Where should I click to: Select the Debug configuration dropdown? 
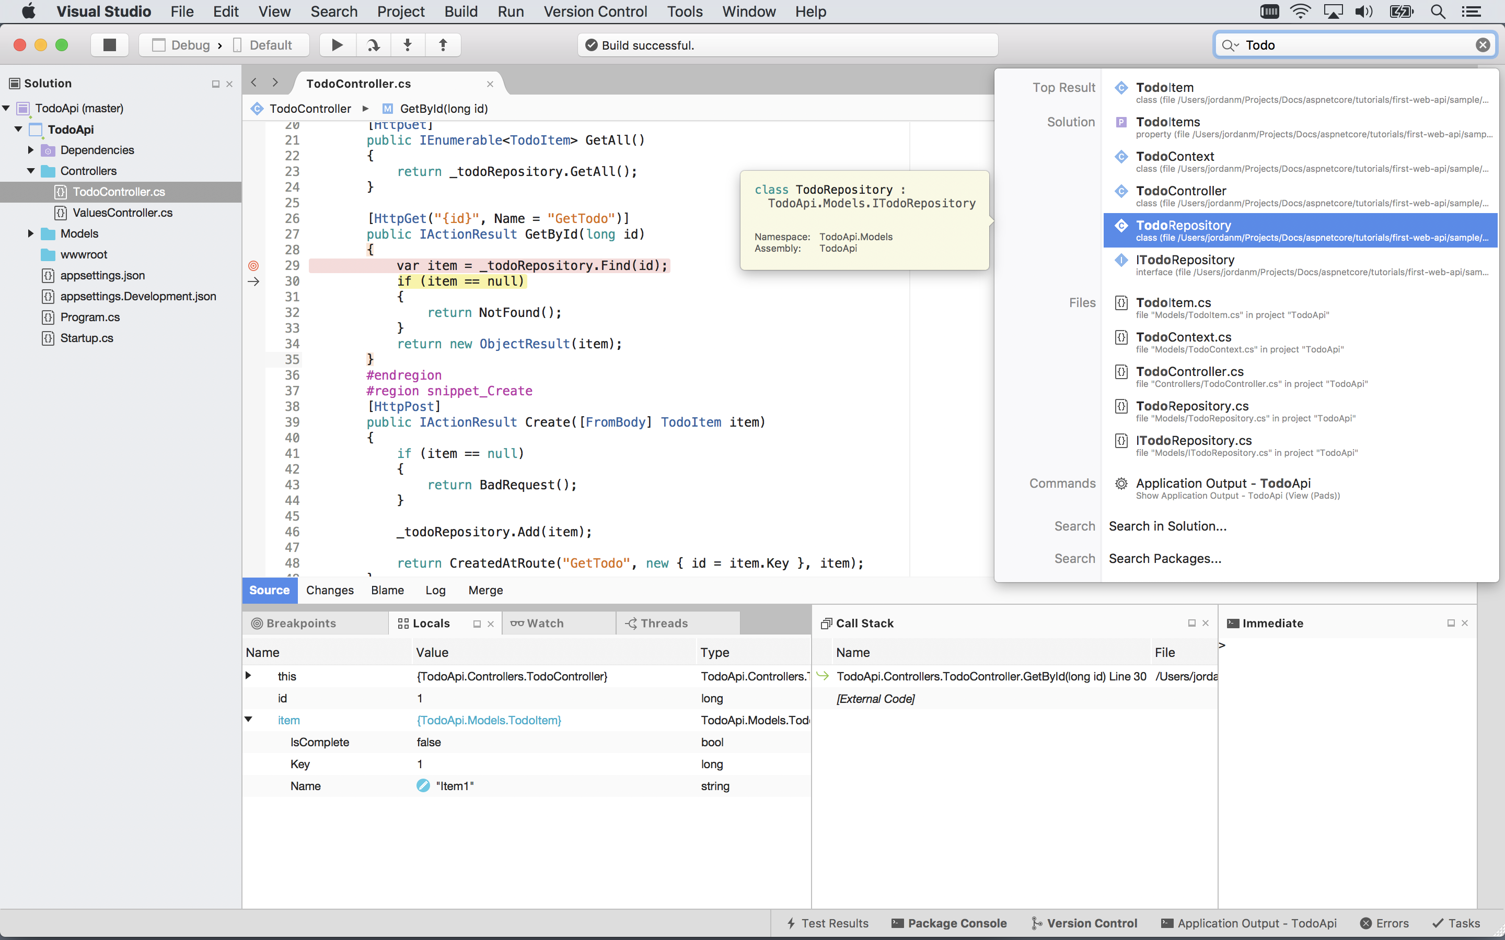(190, 43)
